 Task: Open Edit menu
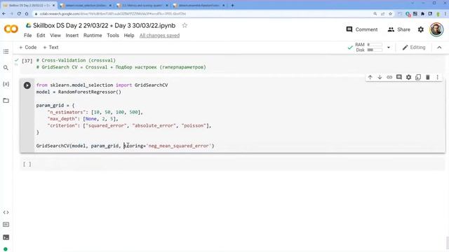click(41, 36)
